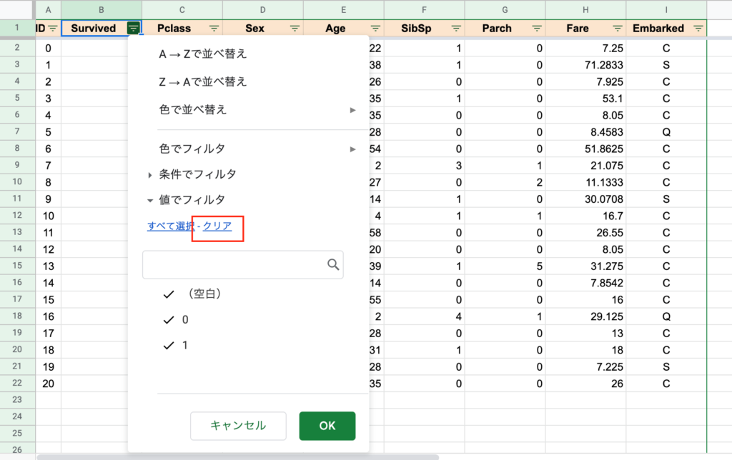This screenshot has width=732, height=460.
Task: Select 色で並べ替え menu entry
Action: tap(193, 110)
